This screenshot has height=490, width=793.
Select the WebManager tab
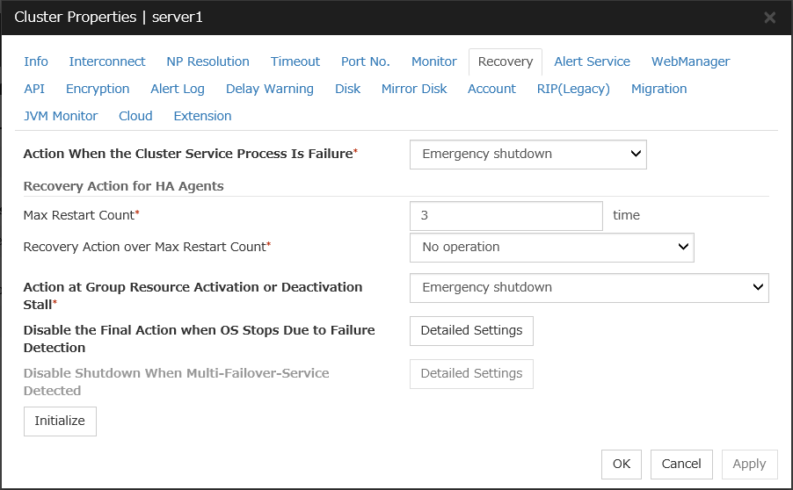pyautogui.click(x=690, y=61)
